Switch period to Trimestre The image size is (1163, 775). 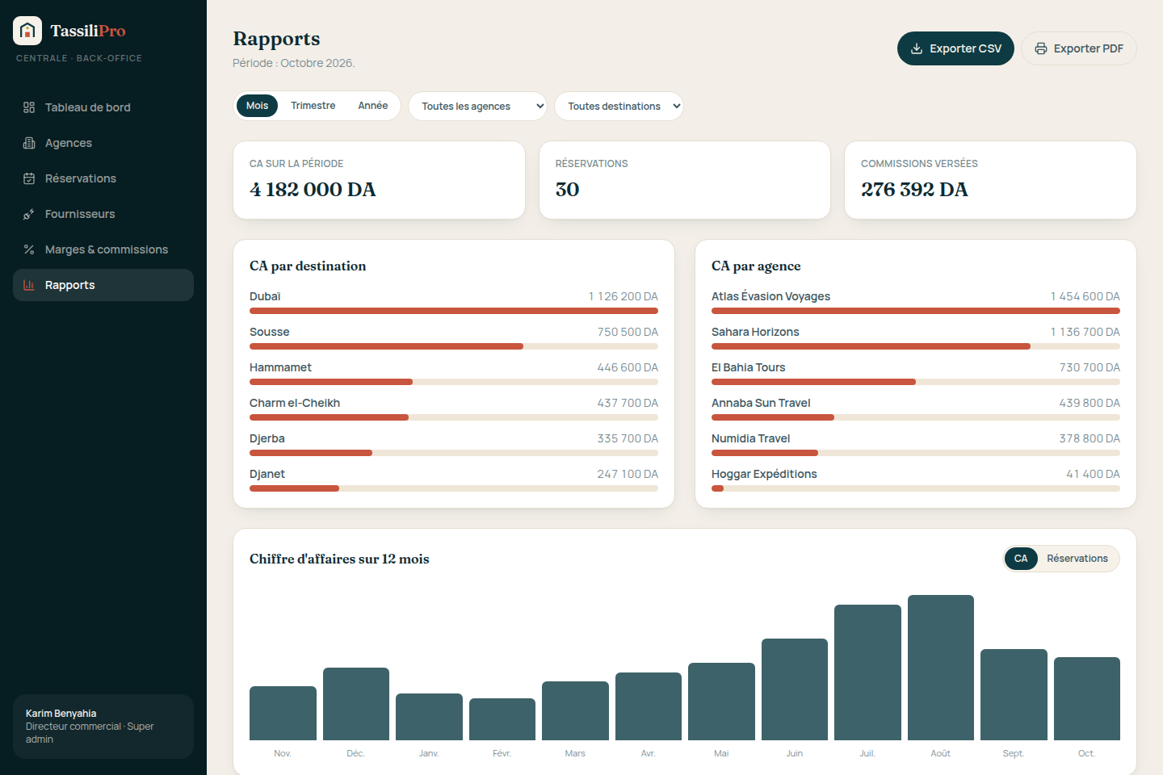coord(313,106)
